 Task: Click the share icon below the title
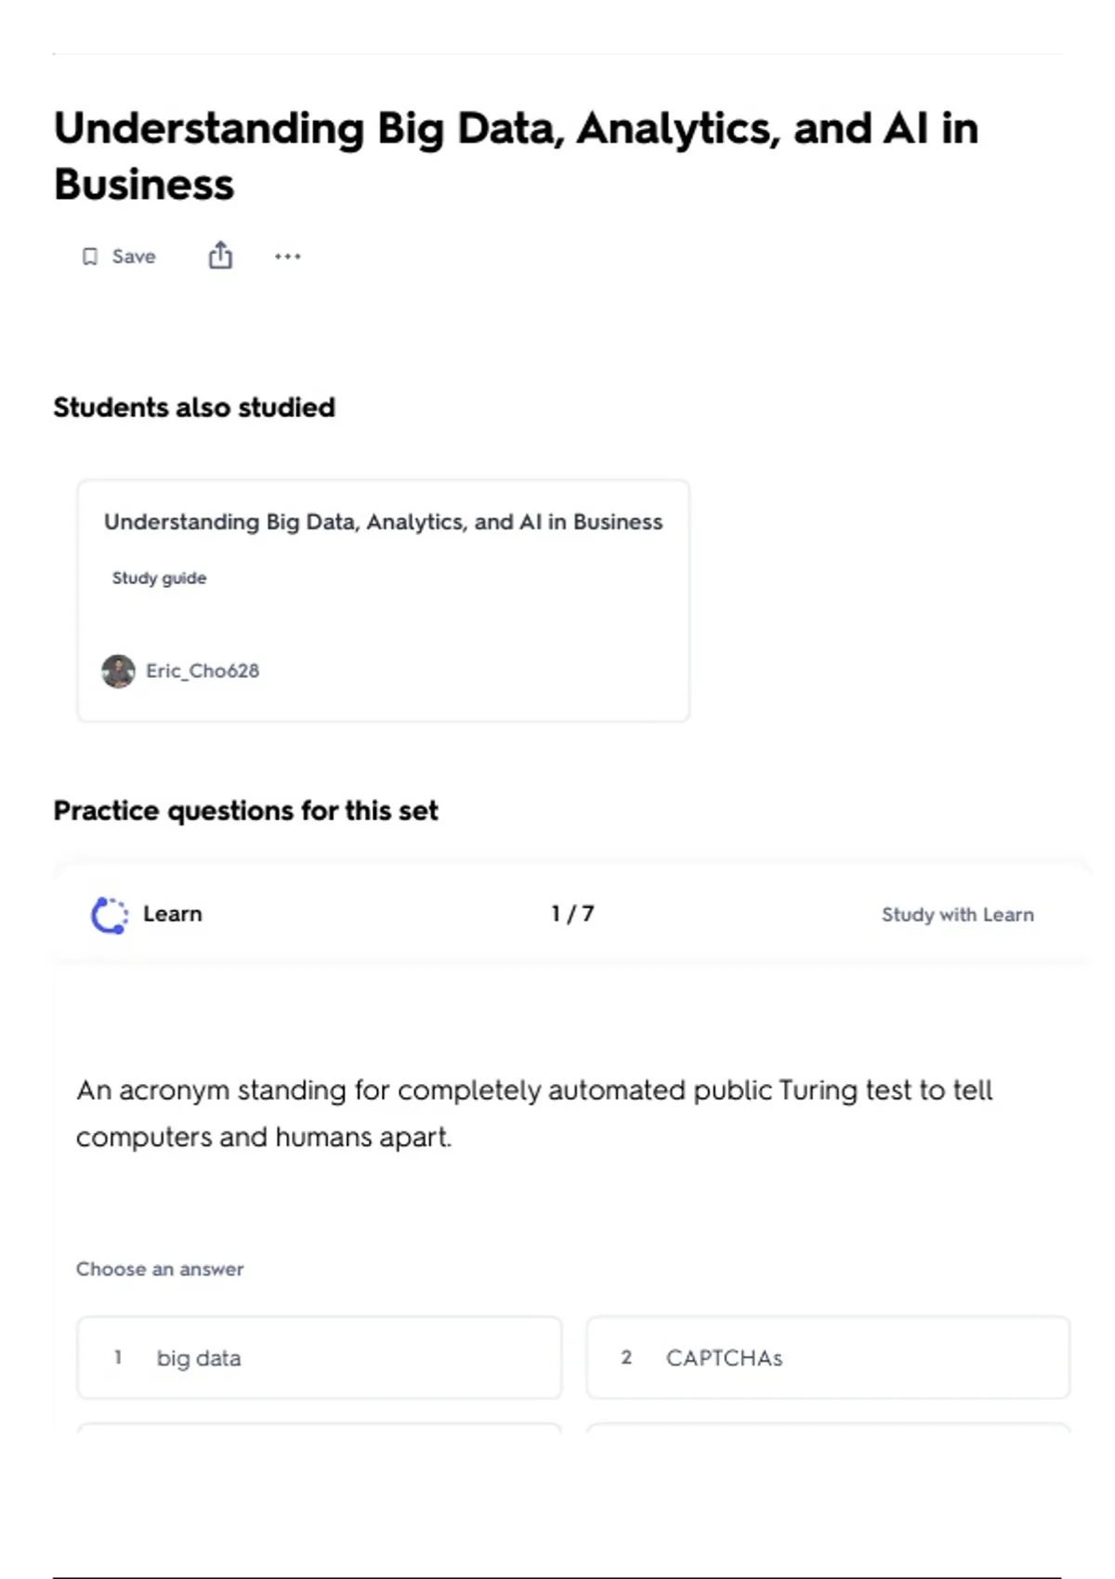tap(220, 255)
